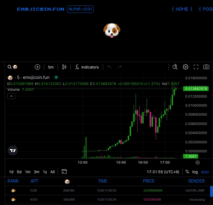The height and width of the screenshot is (205, 213).
Task: Select the 3m date range
Action: (36, 172)
